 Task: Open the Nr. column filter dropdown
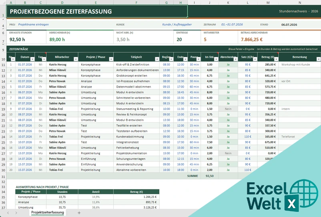(x=13, y=59)
